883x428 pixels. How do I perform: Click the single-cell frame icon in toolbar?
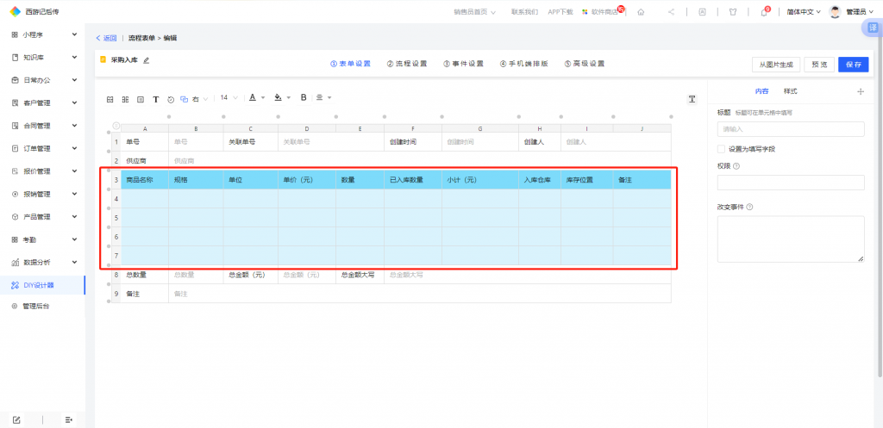tap(141, 99)
